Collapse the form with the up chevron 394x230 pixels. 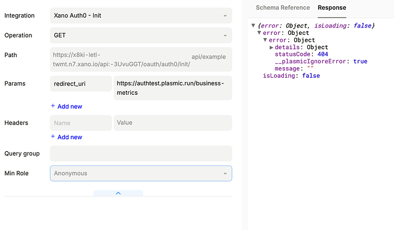[x=118, y=193]
